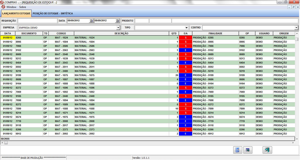
Task: Open the end date calendar picker
Action: click(117, 21)
